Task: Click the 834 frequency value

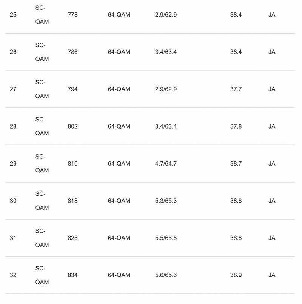Action: point(72,275)
